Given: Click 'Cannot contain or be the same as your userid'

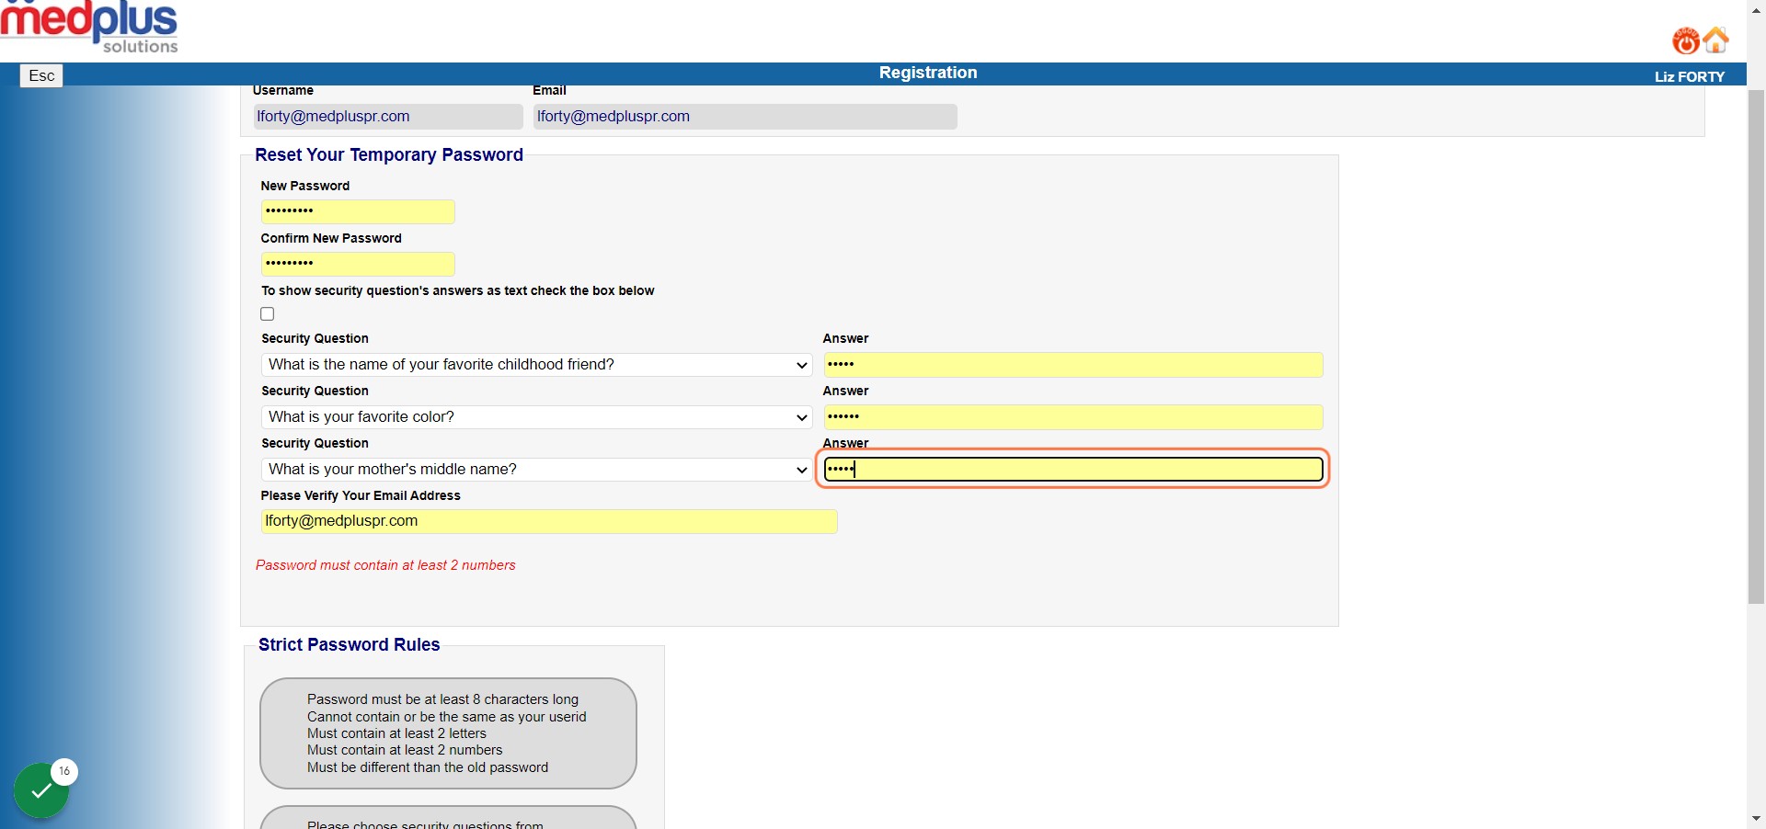Looking at the screenshot, I should [446, 717].
